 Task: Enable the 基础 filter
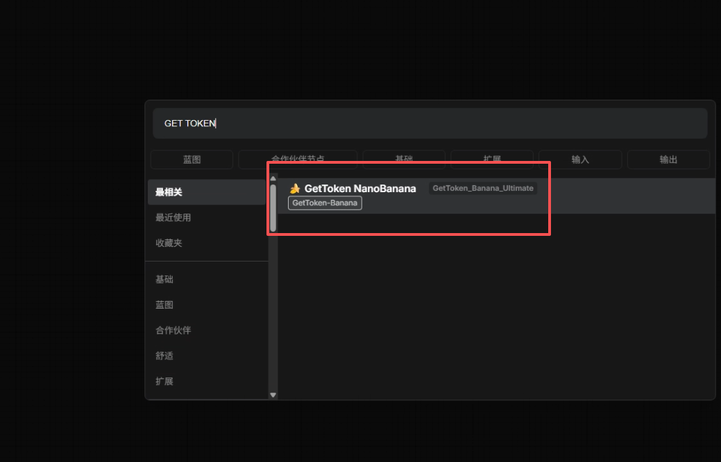click(404, 159)
